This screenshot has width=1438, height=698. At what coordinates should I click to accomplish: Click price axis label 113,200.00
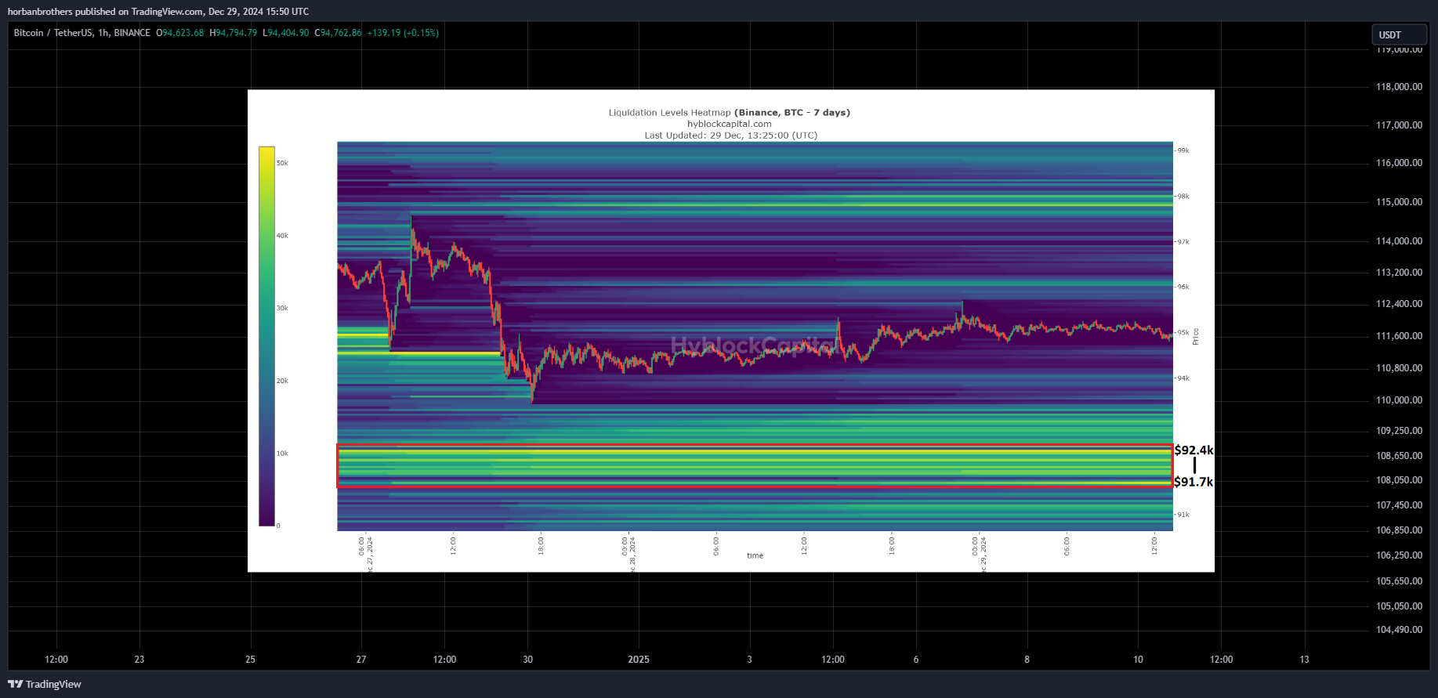(1399, 273)
